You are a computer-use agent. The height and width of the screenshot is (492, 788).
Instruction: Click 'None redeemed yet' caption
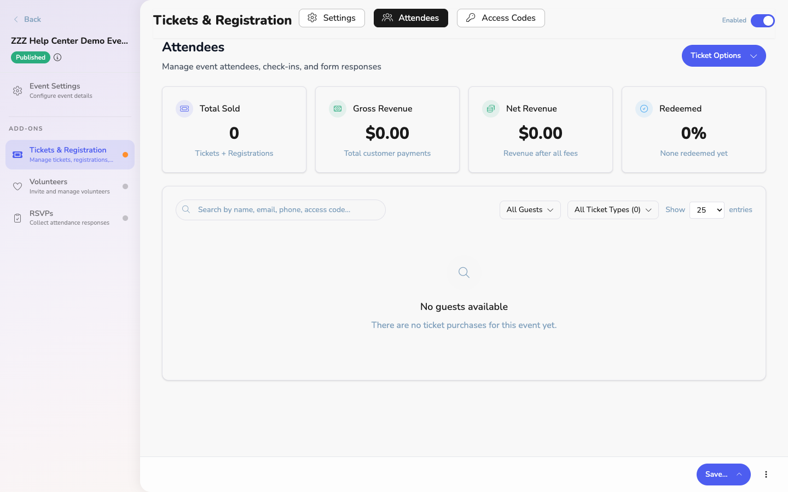694,154
